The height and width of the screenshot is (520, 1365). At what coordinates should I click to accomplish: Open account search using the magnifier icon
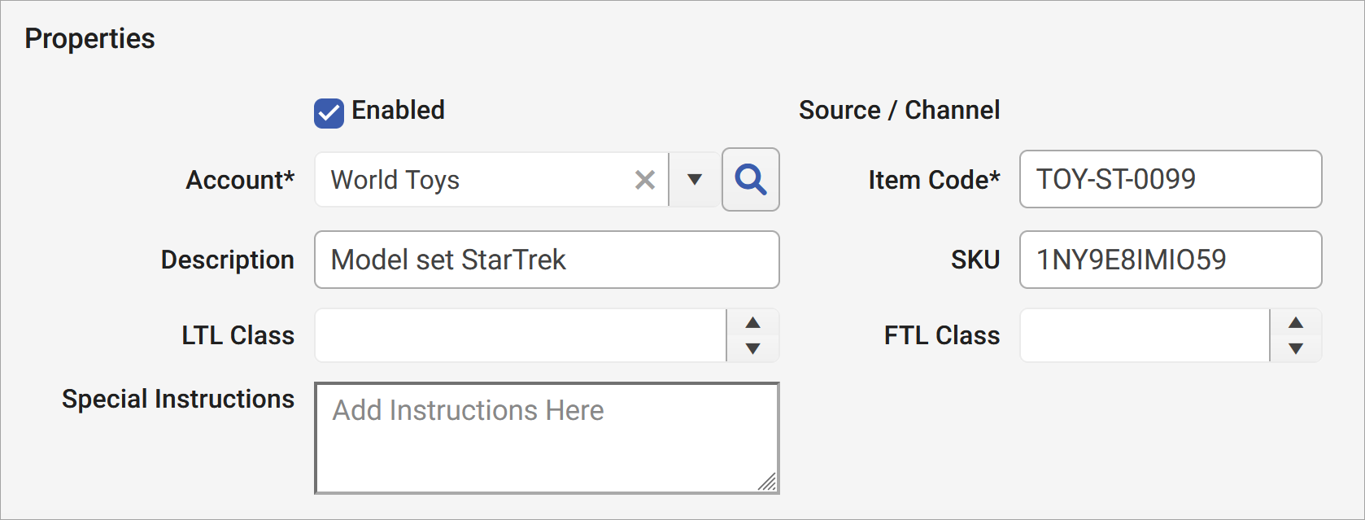[749, 180]
